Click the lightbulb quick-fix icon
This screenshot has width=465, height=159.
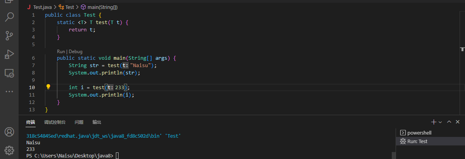(x=48, y=87)
